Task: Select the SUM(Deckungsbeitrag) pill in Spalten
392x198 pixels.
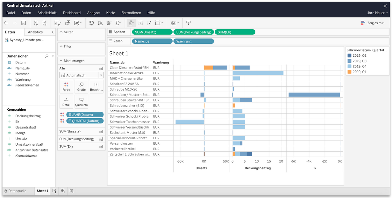Action: coord(193,32)
